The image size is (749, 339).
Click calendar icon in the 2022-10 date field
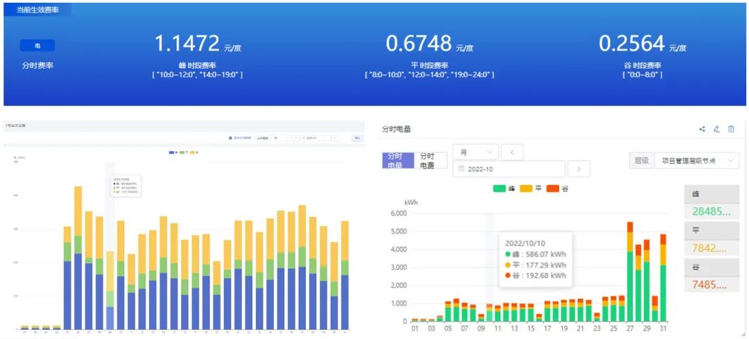coord(461,168)
